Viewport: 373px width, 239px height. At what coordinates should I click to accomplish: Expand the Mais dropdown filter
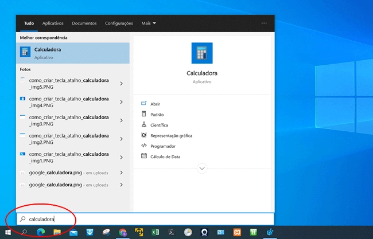(149, 23)
